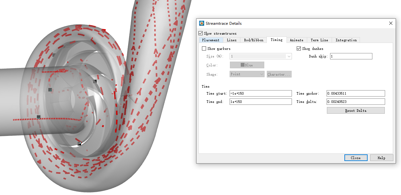Enable the Show markers checkbox
Image resolution: width=401 pixels, height=195 pixels.
[x=204, y=49]
